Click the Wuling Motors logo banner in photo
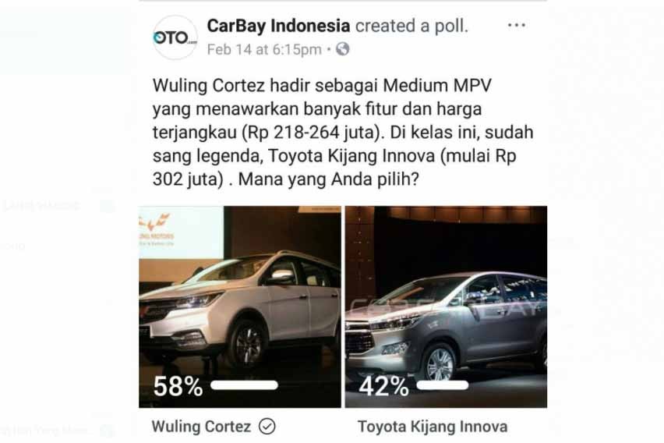664x443 pixels. 157,230
